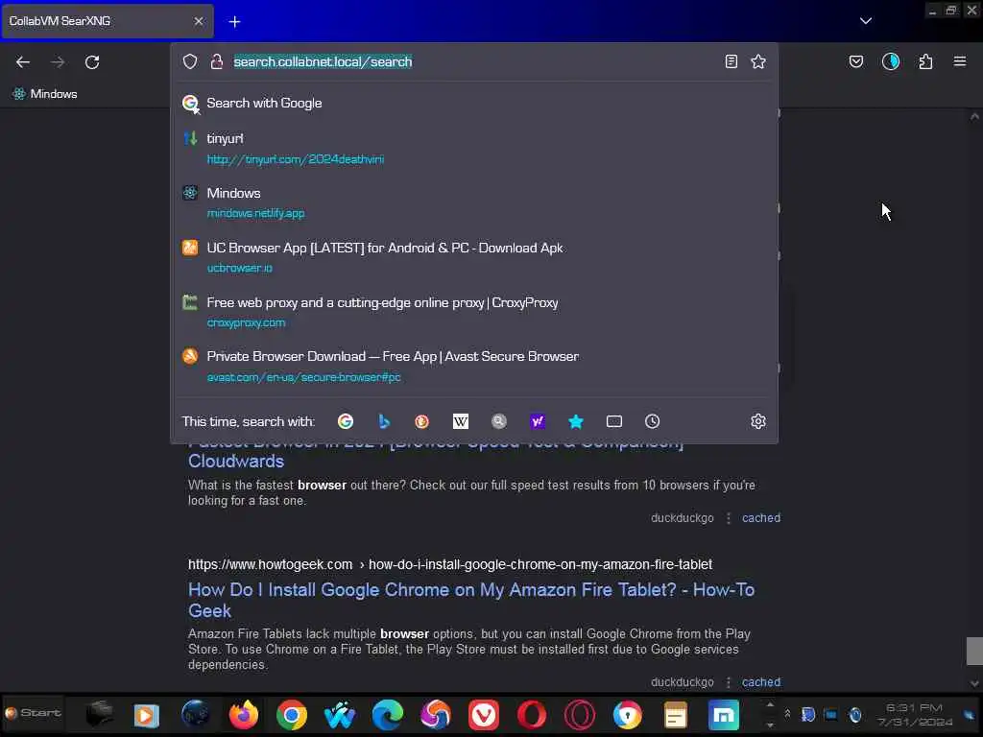Open Vivaldi browser from the taskbar
This screenshot has width=983, height=737.
coord(484,714)
